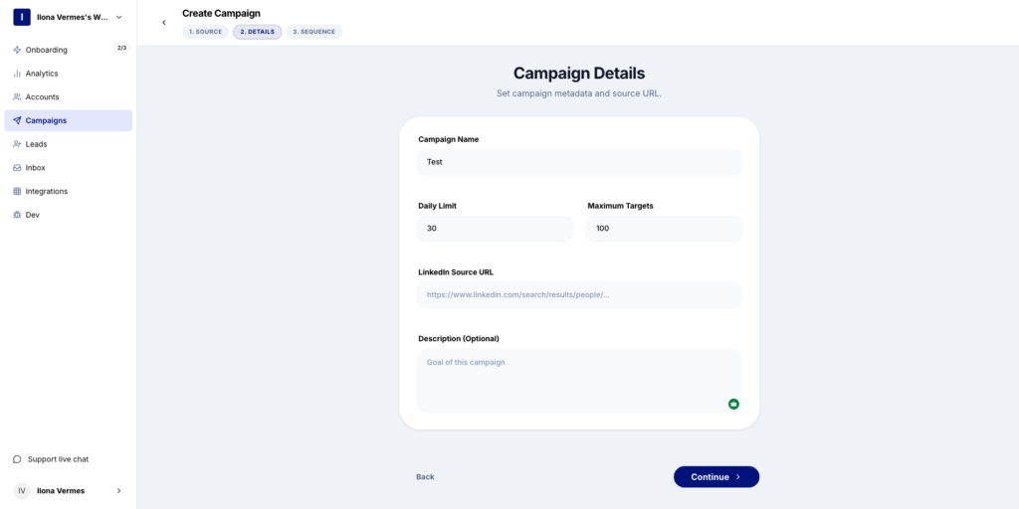
Task: Open the 1. Source step tab
Action: click(x=205, y=32)
